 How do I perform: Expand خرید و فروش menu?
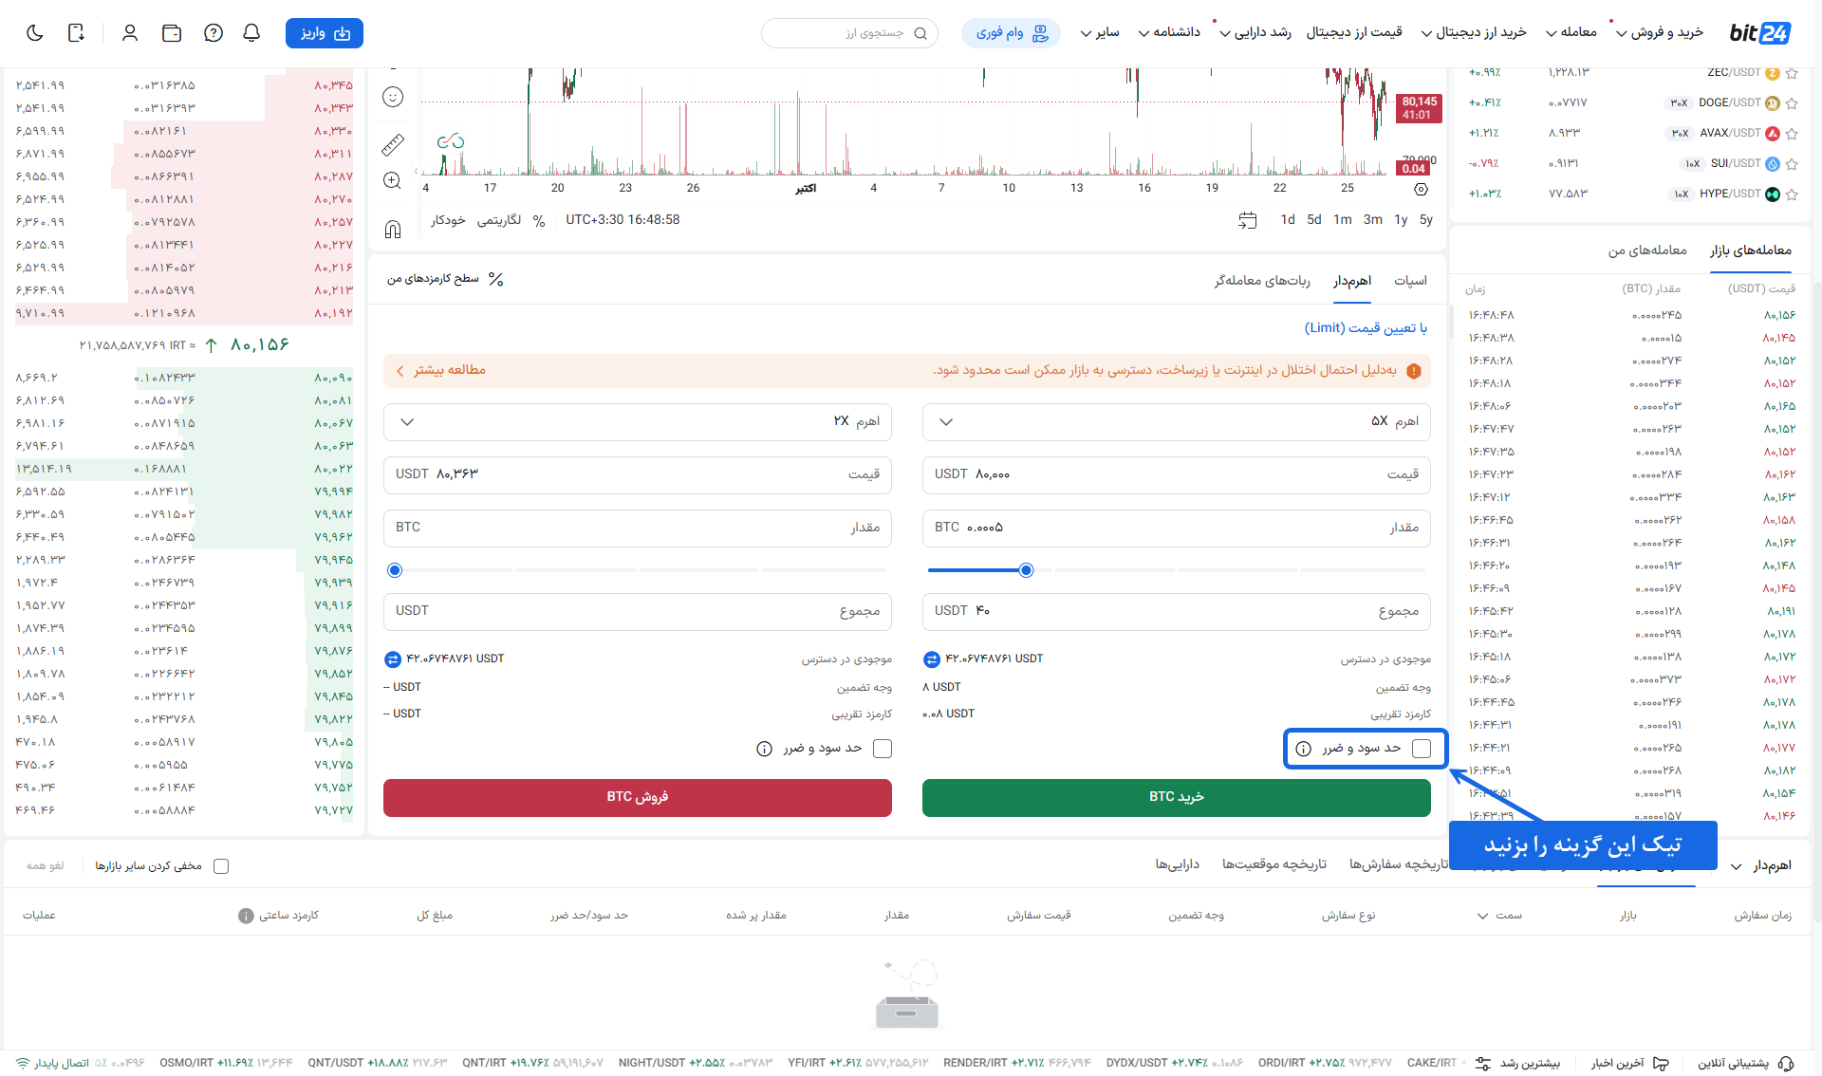[1660, 32]
